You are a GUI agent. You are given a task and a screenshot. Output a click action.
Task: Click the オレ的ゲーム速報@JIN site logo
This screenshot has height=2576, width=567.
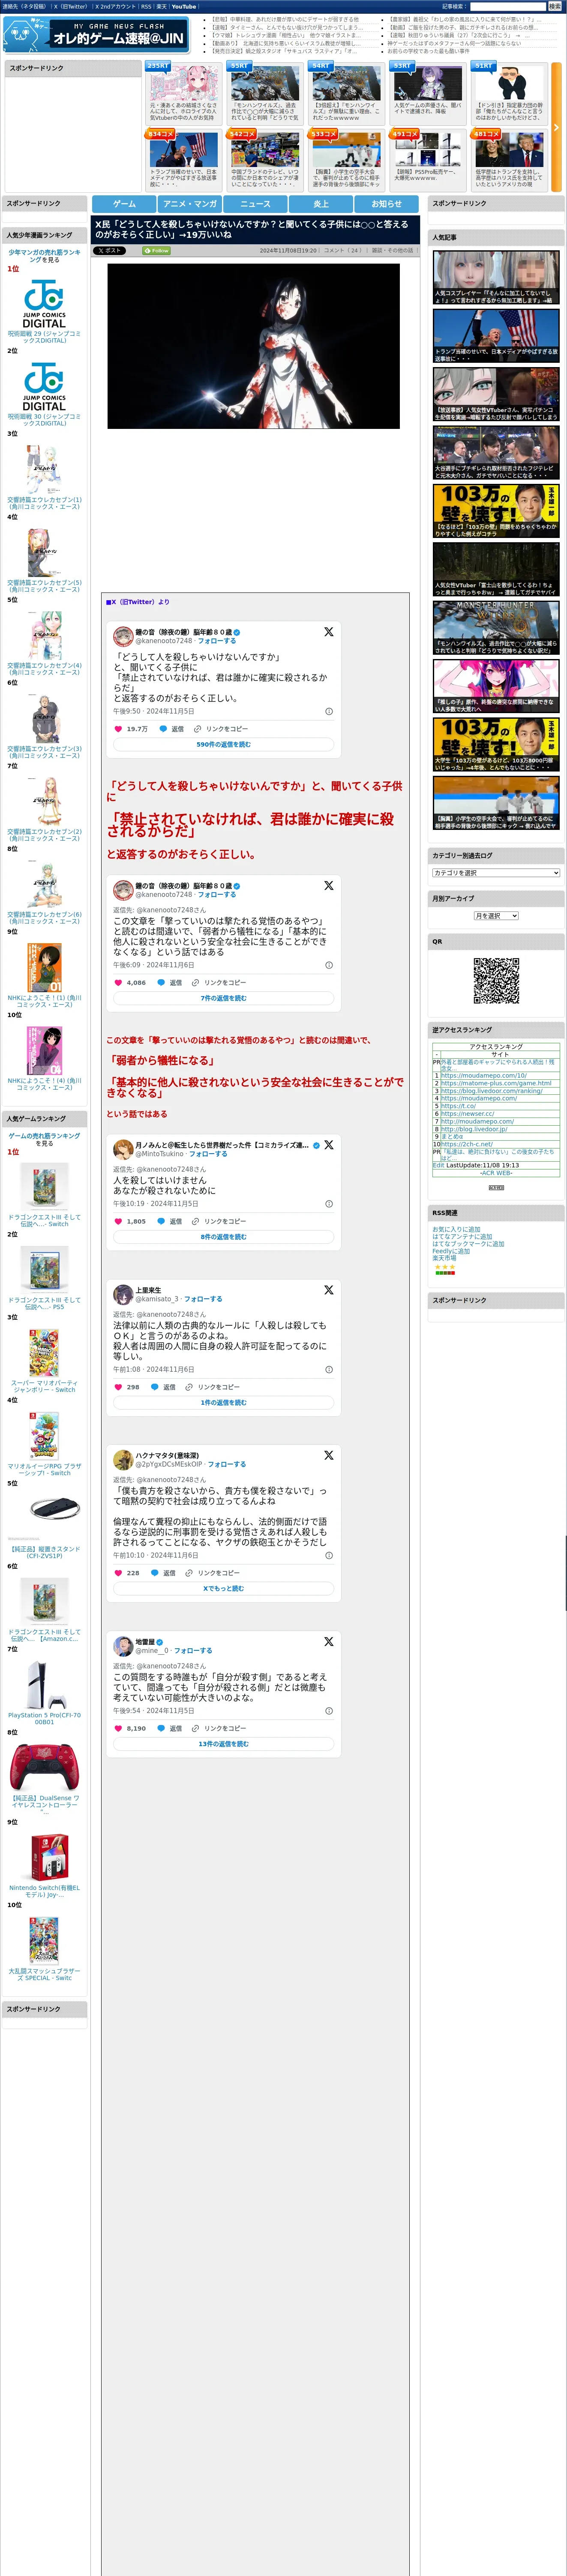pyautogui.click(x=97, y=35)
